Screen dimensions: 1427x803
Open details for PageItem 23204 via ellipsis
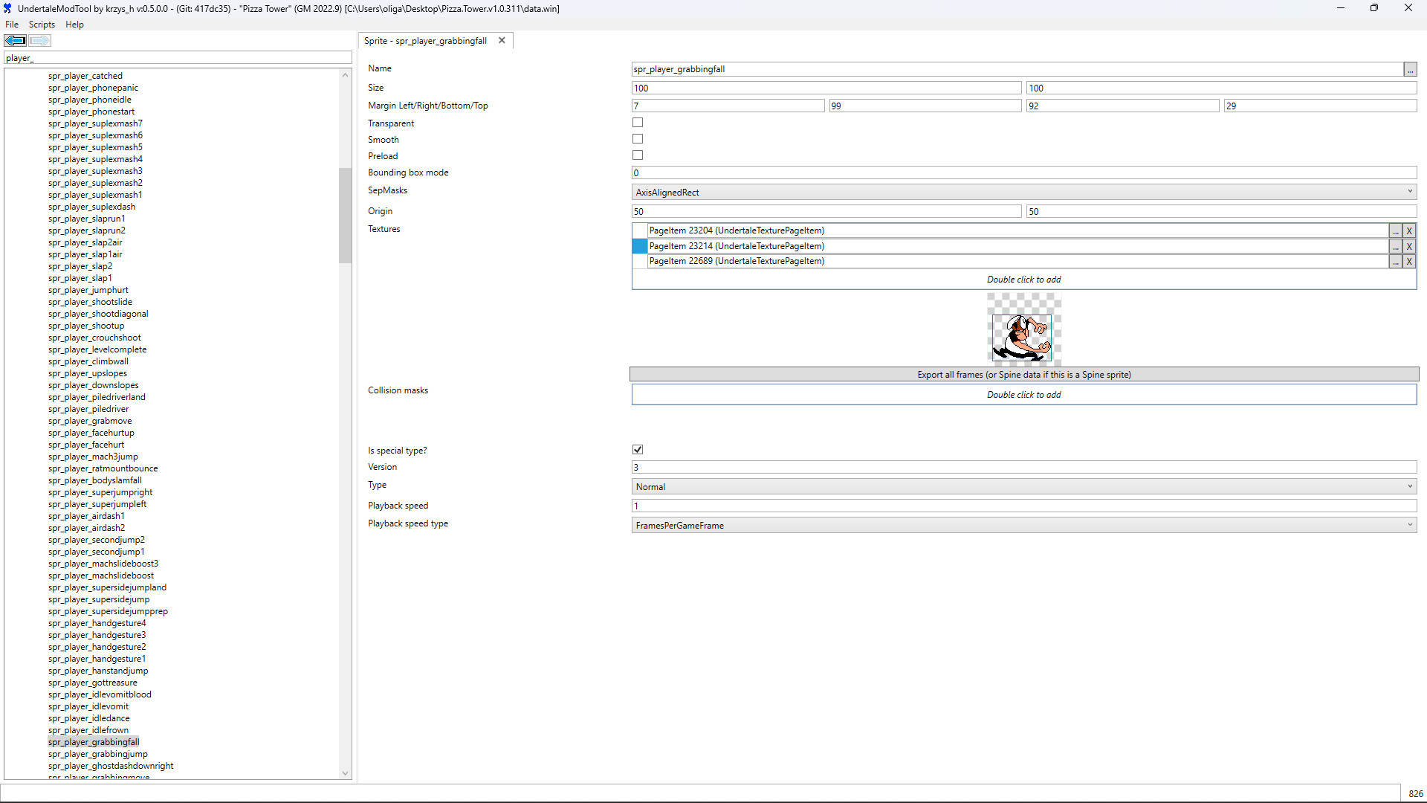pos(1396,231)
